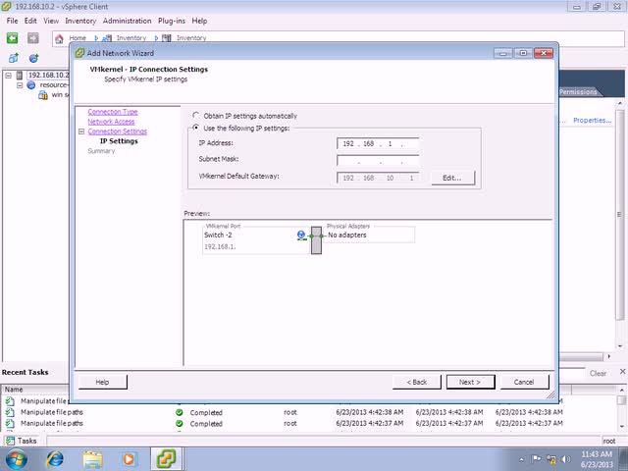
Task: Select the 192.168.10.2 host icon in tree
Action: (x=20, y=75)
